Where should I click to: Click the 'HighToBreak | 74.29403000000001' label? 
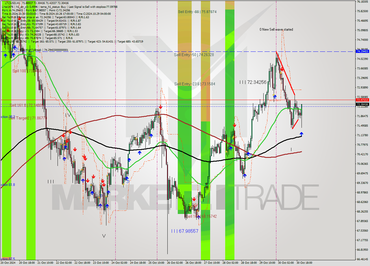pyautogui.click(x=47, y=50)
